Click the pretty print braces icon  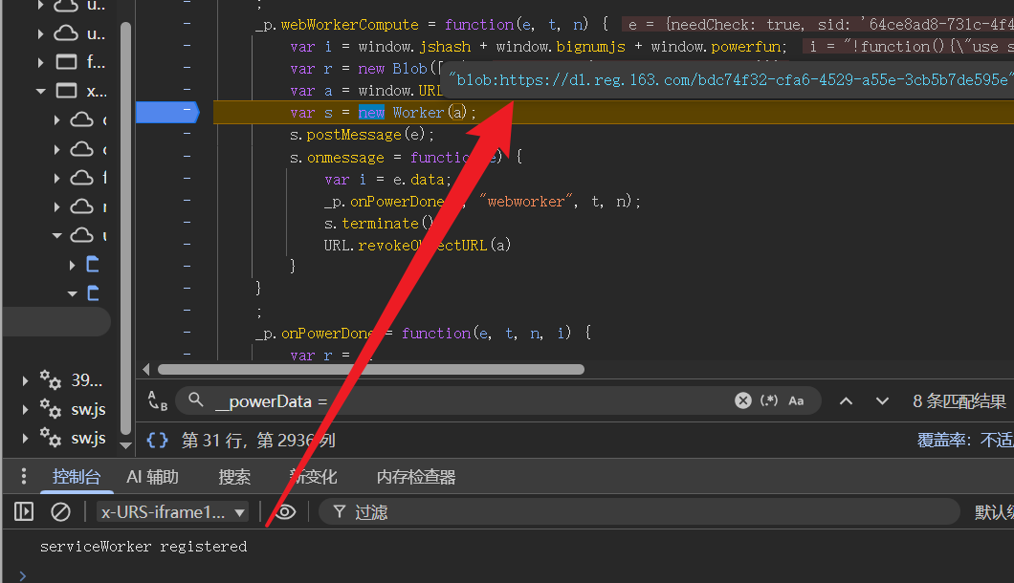pyautogui.click(x=157, y=441)
